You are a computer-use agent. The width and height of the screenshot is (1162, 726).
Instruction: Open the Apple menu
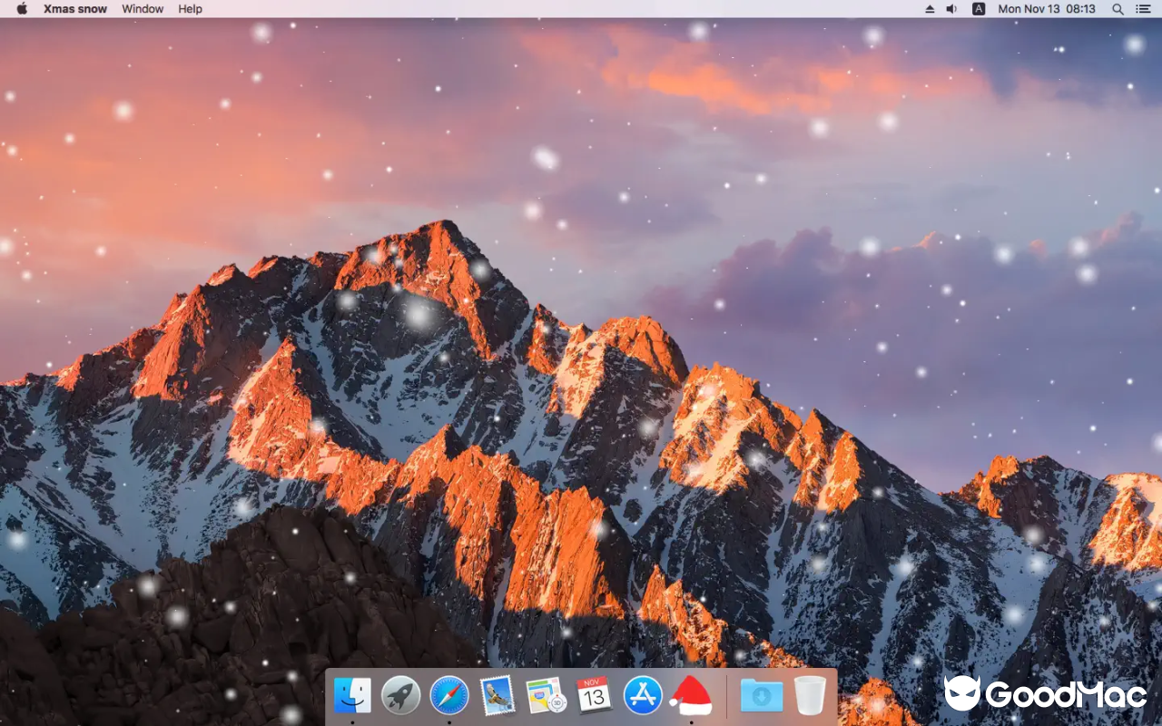(22, 9)
